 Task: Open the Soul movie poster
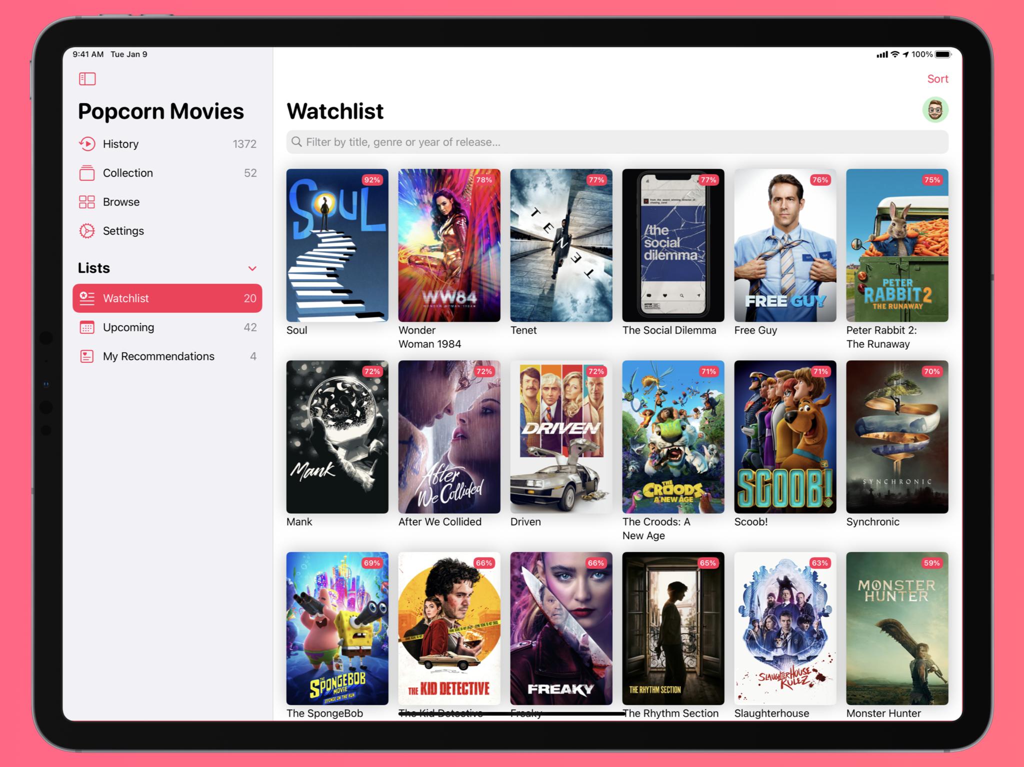[337, 245]
